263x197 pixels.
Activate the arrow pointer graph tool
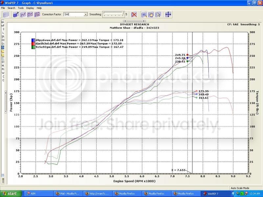(158, 14)
